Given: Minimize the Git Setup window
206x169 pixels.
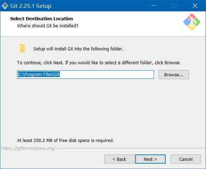Looking at the screenshot, I should [x=154, y=6].
